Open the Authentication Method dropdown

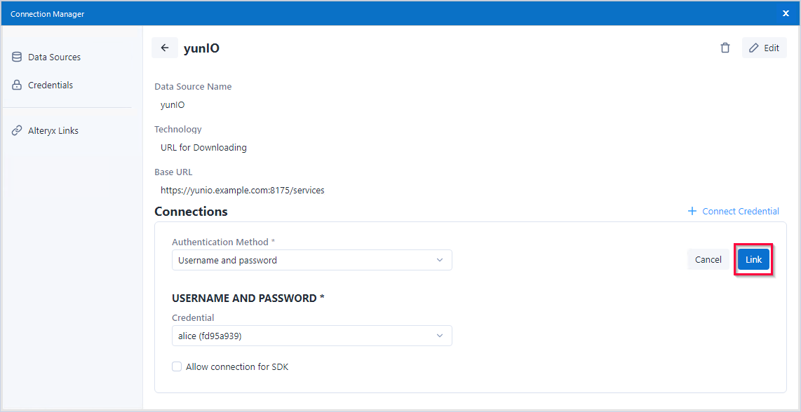point(312,261)
